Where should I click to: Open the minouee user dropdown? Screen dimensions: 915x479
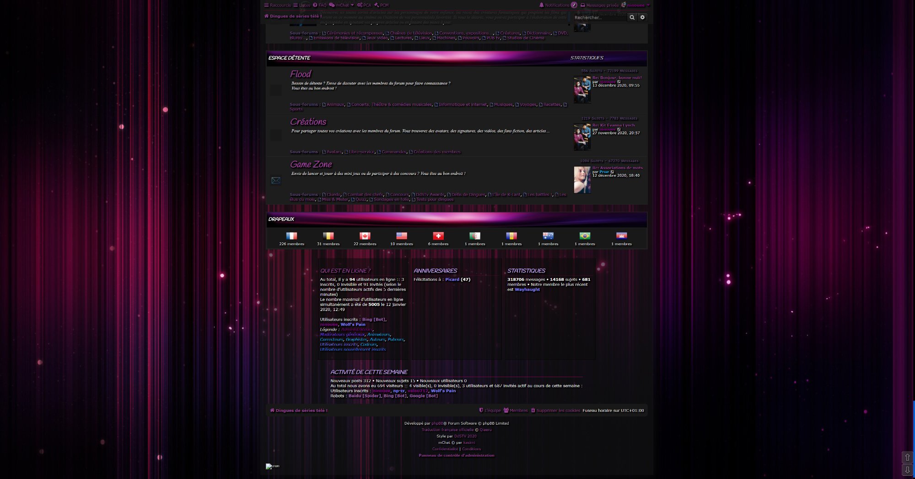tap(635, 5)
